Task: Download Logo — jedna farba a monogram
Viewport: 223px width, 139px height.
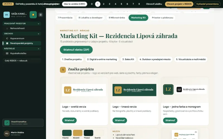Action: pyautogui.click(x=170, y=120)
